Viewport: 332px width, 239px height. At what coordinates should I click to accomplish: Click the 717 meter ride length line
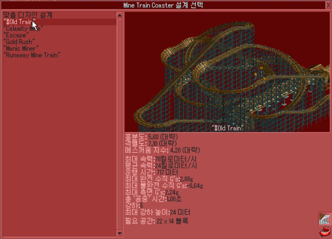[x=152, y=172]
